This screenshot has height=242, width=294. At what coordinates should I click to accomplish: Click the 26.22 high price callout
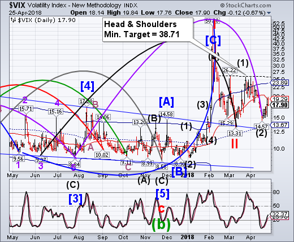tap(230, 71)
